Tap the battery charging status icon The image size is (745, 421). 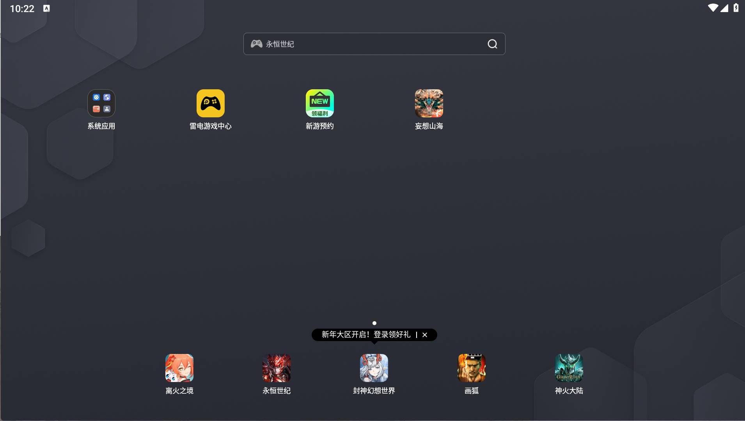click(x=736, y=8)
